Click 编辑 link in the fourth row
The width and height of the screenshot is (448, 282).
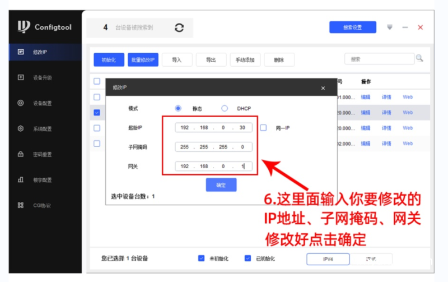tap(366, 144)
